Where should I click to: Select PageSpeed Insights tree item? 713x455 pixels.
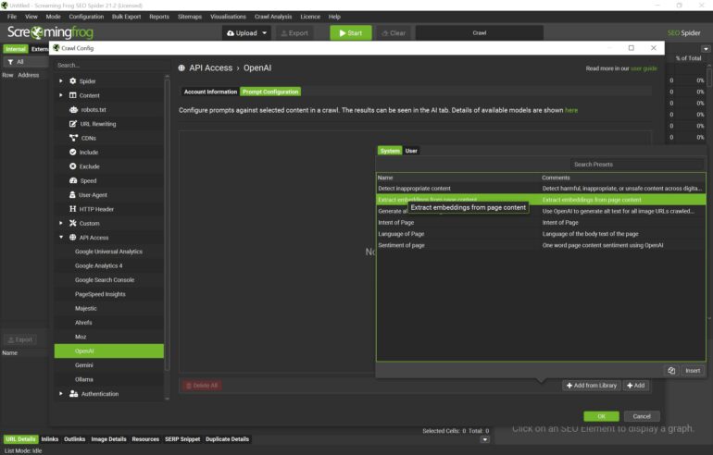(x=108, y=294)
